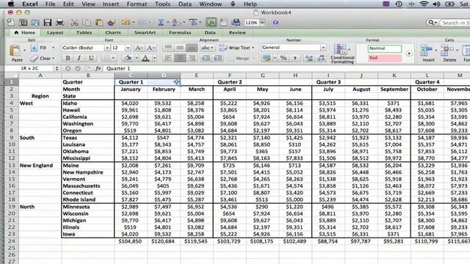The image size is (470, 264).
Task: Click the decrease decimal icon
Action: (x=321, y=58)
